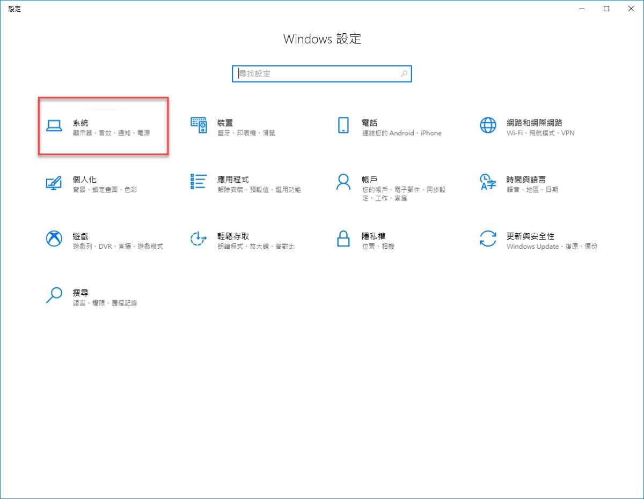Screen dimensions: 644x499
Task: Click description 藍牙、印表機、滑鼠
Action: [x=246, y=133]
